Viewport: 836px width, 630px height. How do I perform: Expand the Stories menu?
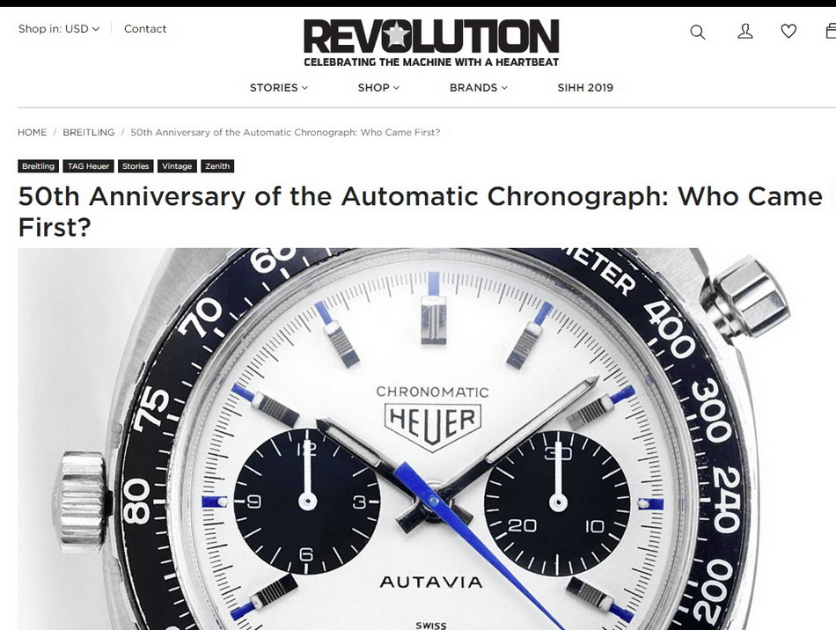click(x=279, y=87)
